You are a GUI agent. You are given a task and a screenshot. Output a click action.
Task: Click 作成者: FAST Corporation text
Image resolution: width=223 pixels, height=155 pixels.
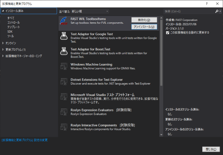point(182,20)
